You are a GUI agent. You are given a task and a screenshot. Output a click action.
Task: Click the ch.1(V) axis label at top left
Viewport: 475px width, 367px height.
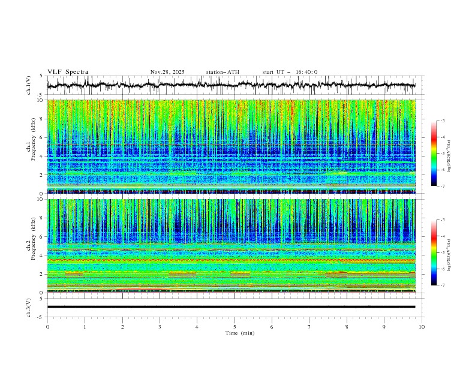pos(29,86)
